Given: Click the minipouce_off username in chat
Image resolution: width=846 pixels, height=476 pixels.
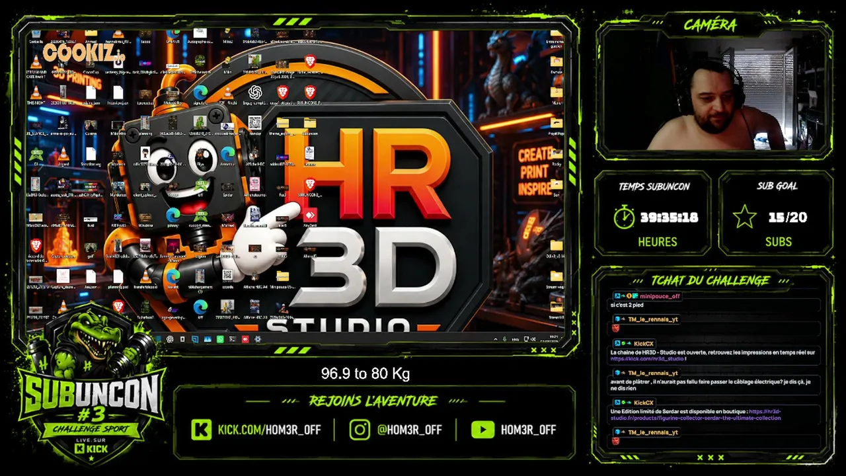Looking at the screenshot, I should point(660,296).
